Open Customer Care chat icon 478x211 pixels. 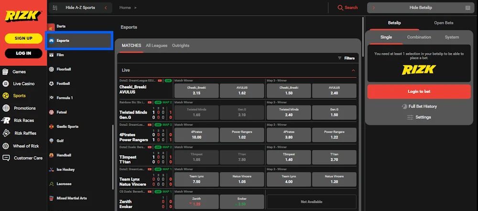[x=6, y=158]
